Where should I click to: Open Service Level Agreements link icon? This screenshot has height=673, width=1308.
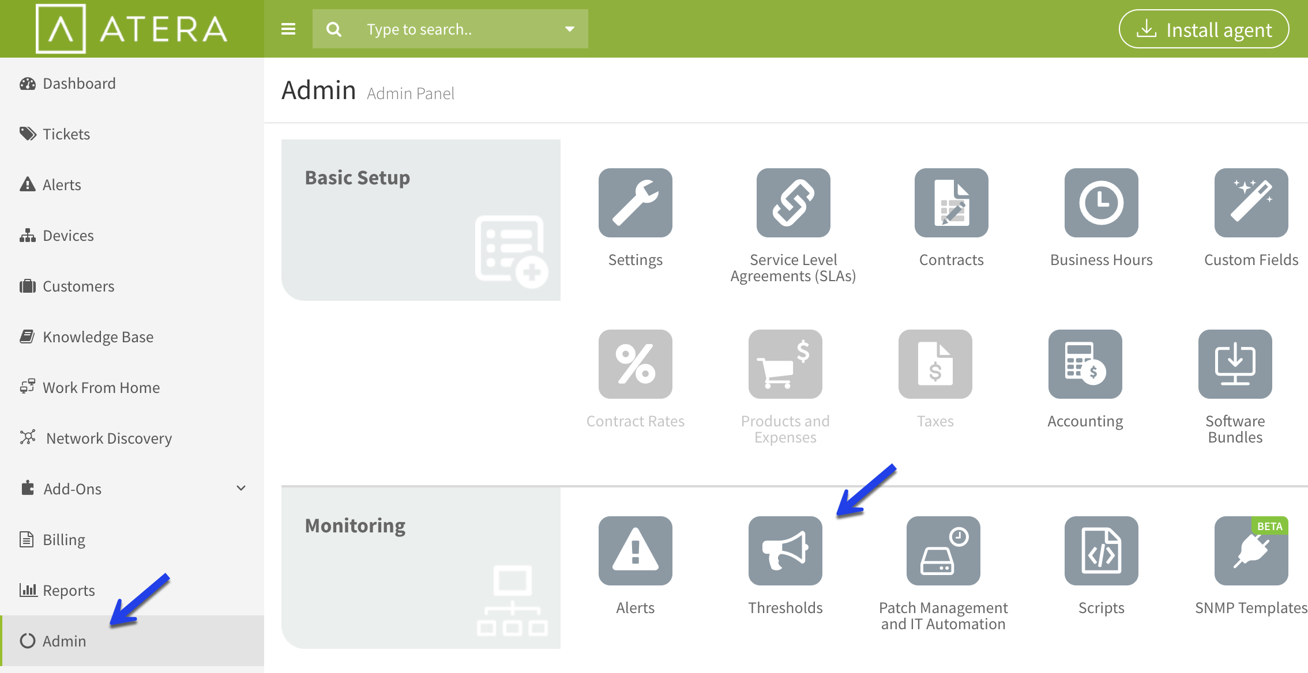point(793,203)
